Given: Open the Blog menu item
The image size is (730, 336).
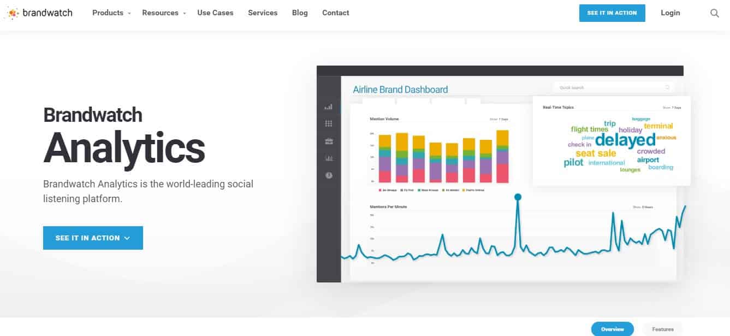Looking at the screenshot, I should pyautogui.click(x=300, y=13).
